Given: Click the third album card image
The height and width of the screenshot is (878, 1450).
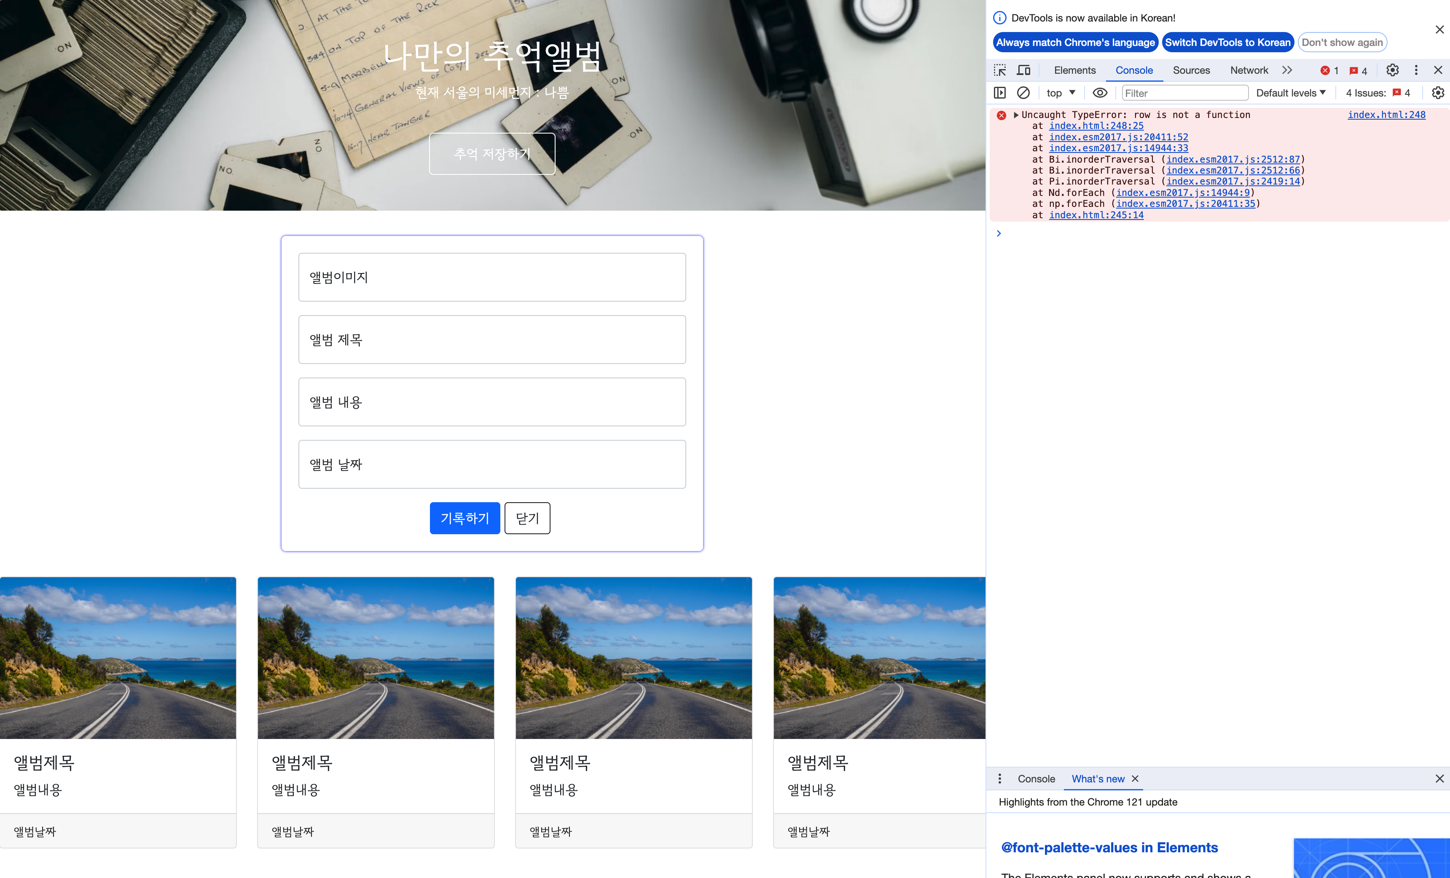Looking at the screenshot, I should point(634,658).
